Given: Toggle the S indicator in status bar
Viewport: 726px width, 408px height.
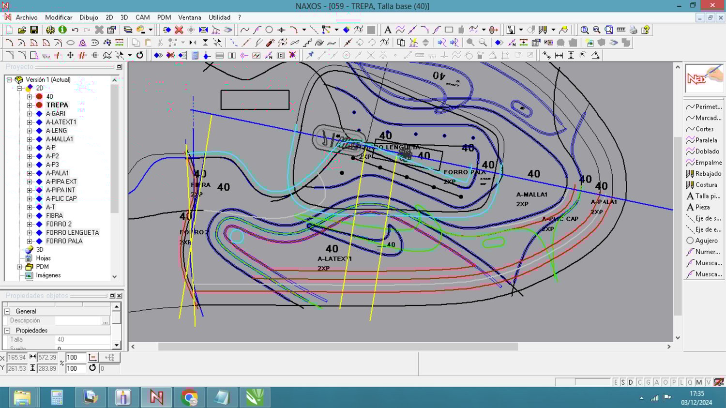Looking at the screenshot, I should [x=623, y=382].
